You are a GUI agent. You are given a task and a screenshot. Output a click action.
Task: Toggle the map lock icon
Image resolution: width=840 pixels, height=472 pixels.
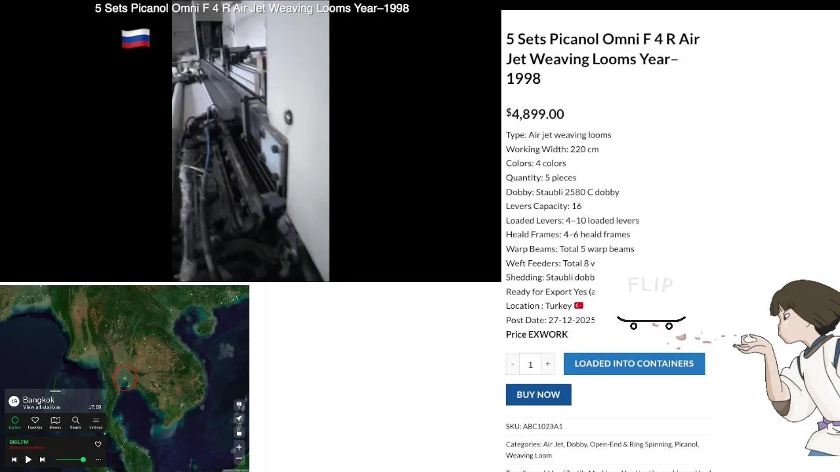pos(239,432)
